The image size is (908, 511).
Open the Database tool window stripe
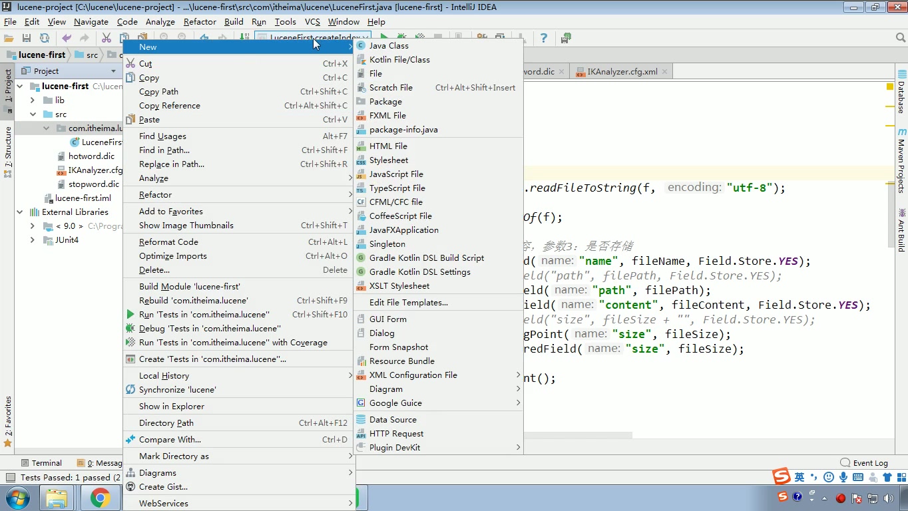coord(901,92)
